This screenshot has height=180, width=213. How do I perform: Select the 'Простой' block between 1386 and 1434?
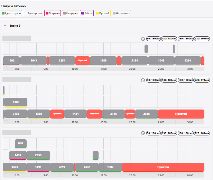tap(57, 114)
